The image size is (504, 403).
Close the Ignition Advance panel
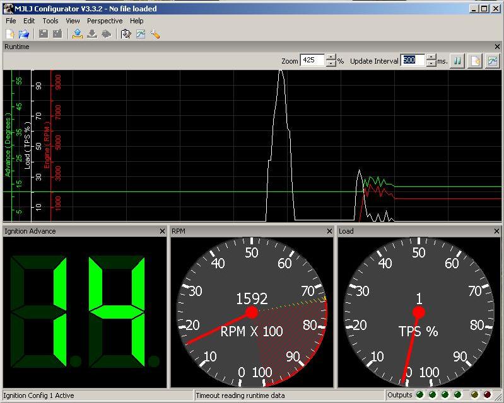(x=162, y=231)
